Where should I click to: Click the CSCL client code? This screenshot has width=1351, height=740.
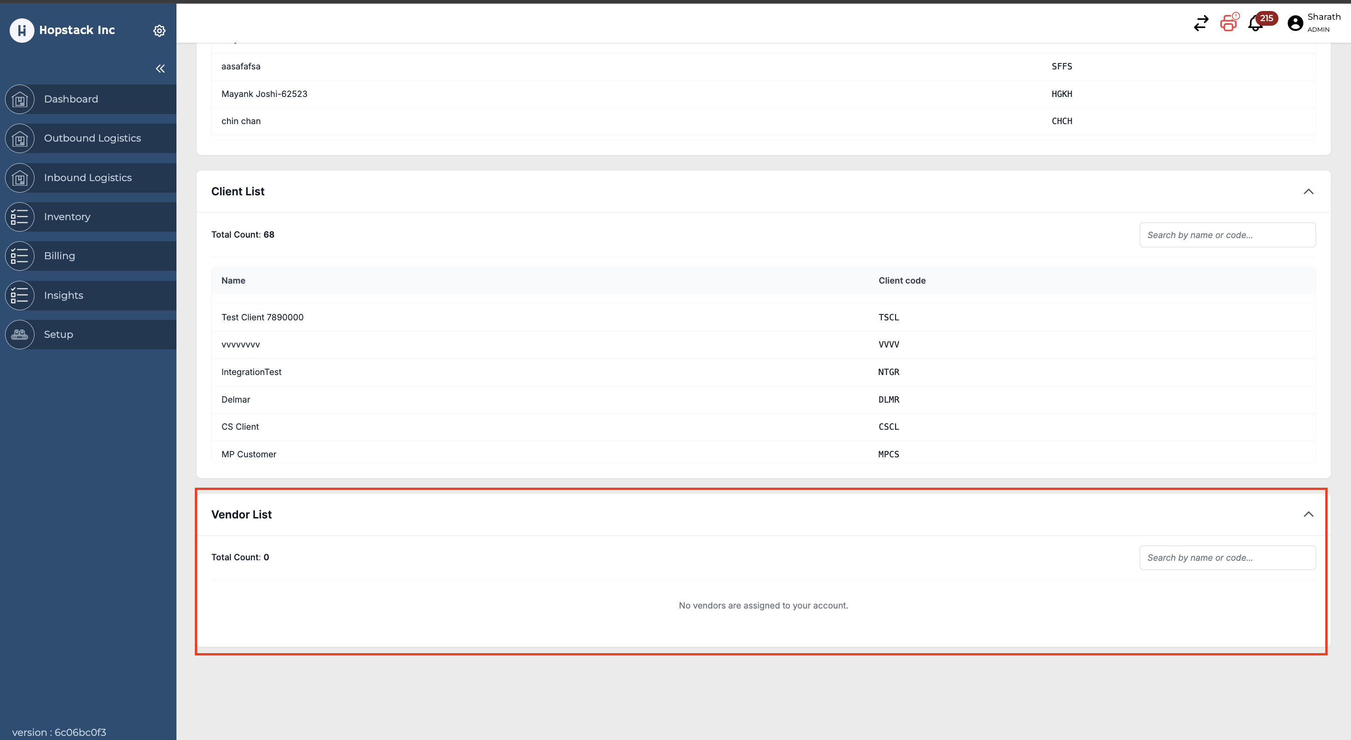(x=888, y=427)
